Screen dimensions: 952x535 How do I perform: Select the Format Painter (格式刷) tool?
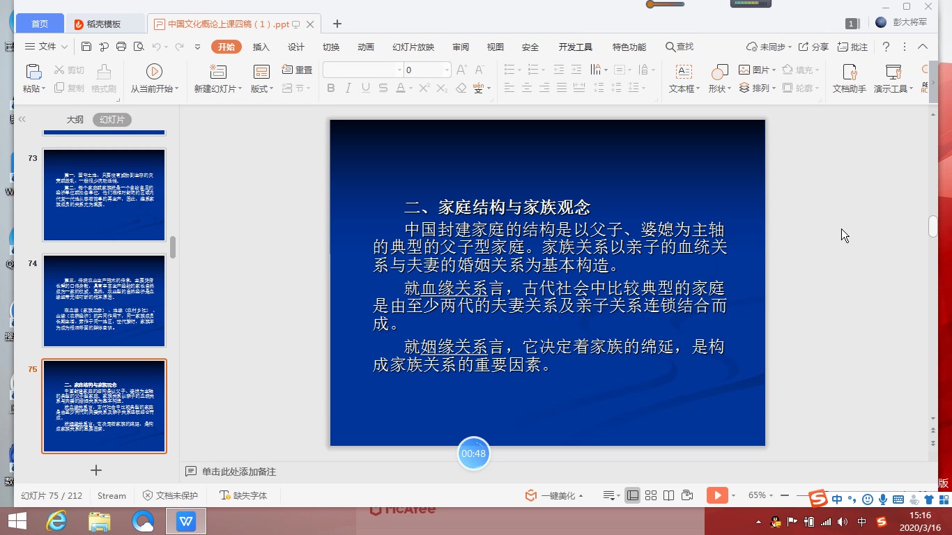point(103,77)
